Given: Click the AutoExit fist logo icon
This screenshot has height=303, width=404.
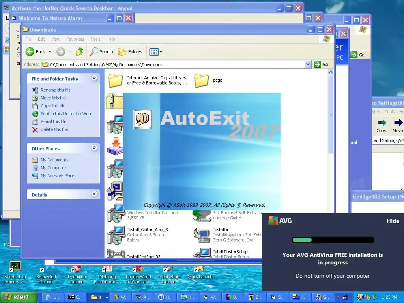Looking at the screenshot, I should pos(142,119).
